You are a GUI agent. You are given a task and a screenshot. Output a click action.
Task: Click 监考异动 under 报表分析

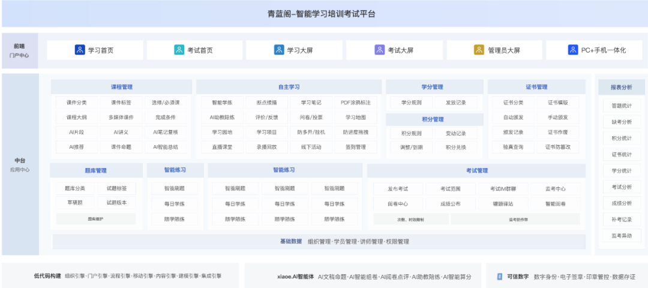pos(622,236)
